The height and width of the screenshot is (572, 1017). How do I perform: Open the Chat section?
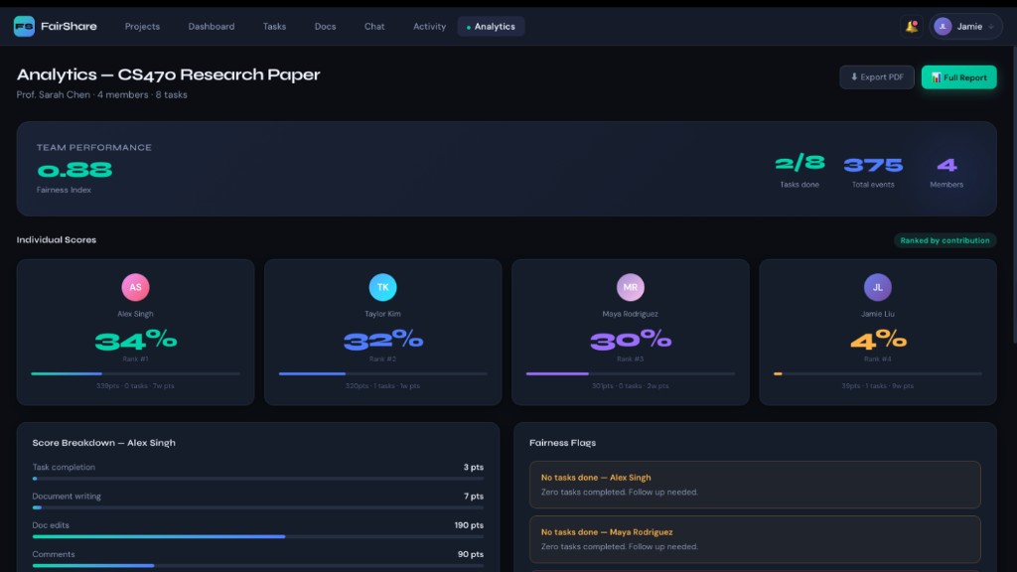coord(374,27)
